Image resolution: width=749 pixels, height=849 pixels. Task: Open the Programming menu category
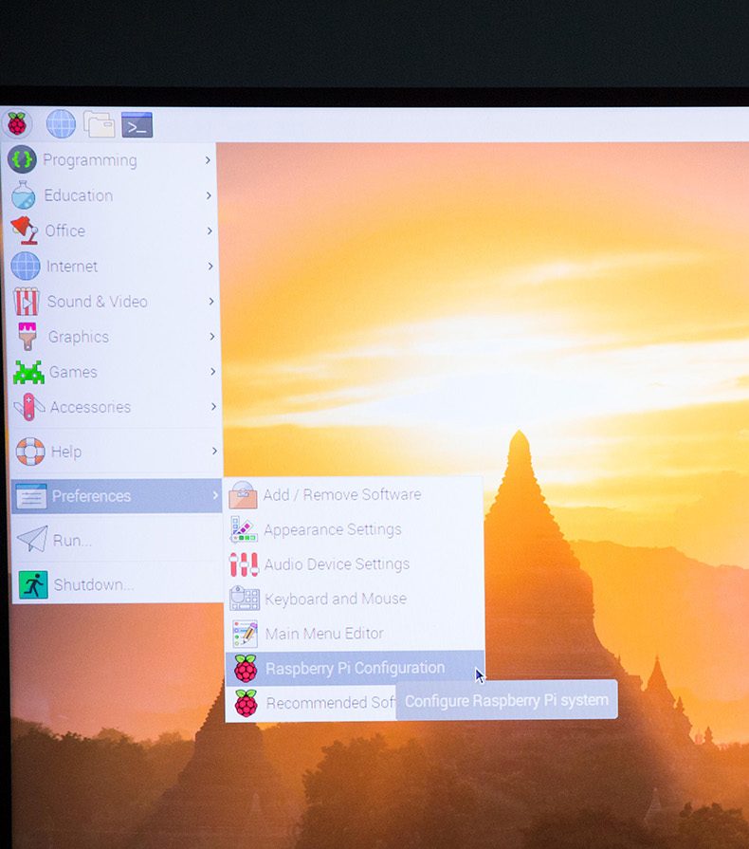click(110, 160)
